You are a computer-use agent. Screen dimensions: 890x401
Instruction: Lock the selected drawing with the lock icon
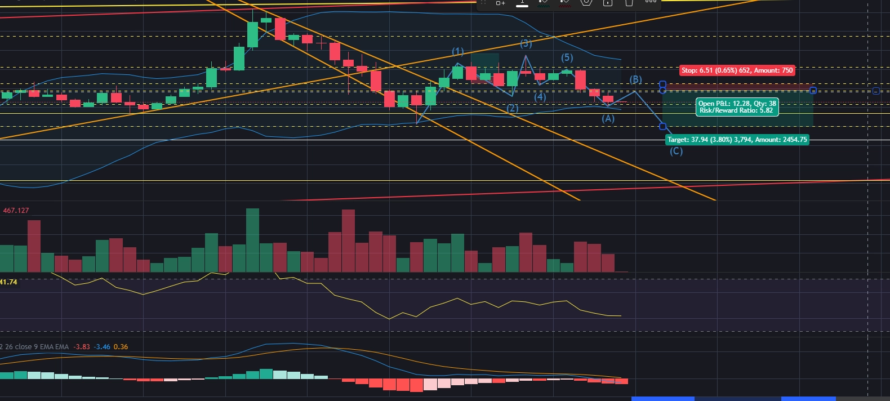click(x=607, y=2)
